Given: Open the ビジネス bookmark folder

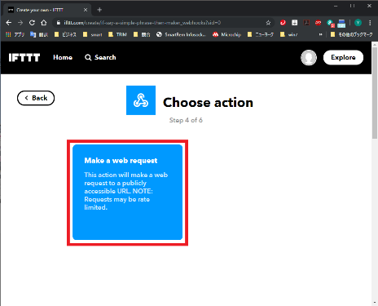Looking at the screenshot, I should [65, 34].
